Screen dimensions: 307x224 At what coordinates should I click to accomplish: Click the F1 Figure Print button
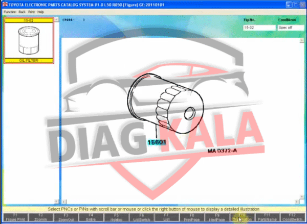(15, 217)
